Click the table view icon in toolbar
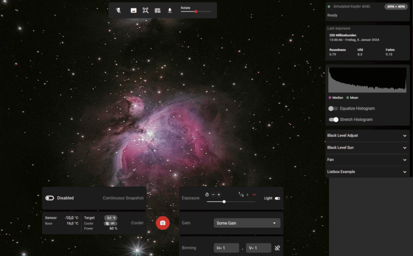The width and height of the screenshot is (413, 256). [158, 10]
